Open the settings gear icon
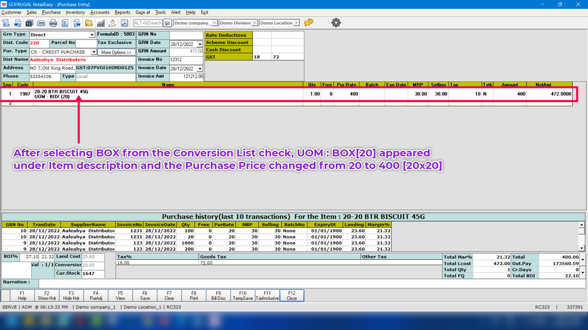The image size is (588, 330). (336, 23)
